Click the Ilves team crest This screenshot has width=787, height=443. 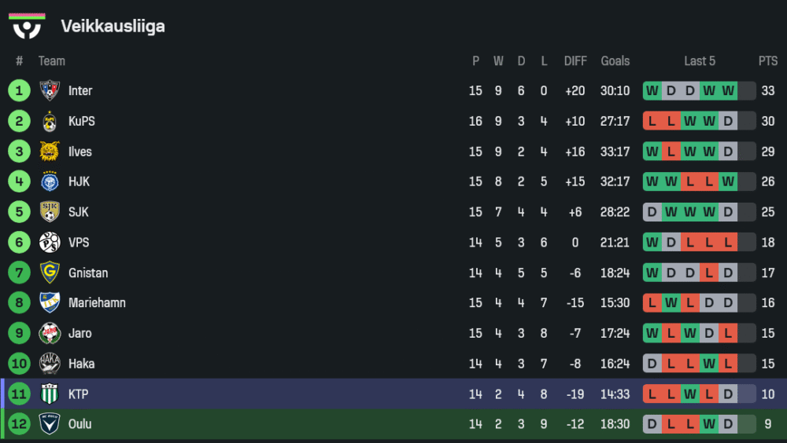50,152
